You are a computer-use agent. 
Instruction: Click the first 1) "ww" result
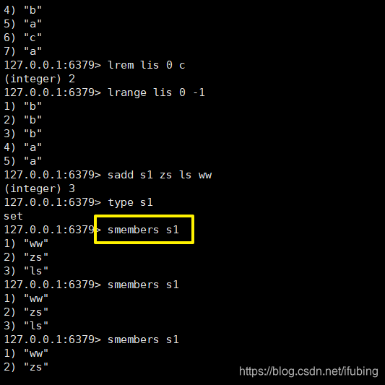pyautogui.click(x=26, y=243)
